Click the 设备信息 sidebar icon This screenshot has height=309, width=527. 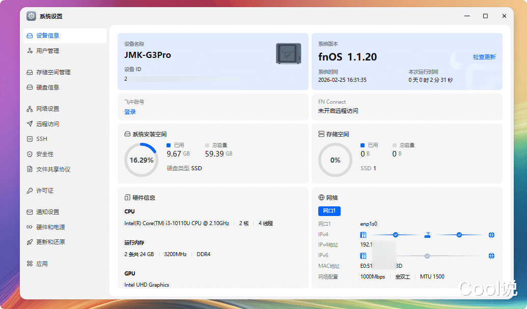[x=30, y=36]
